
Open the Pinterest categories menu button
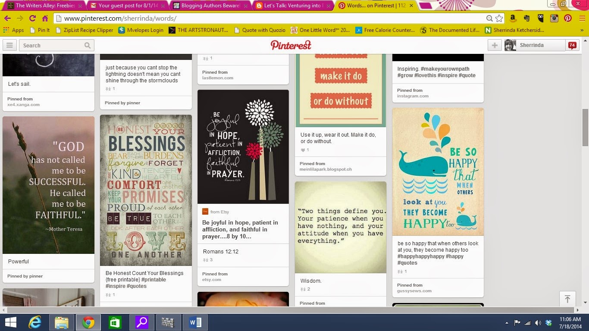[x=9, y=45]
